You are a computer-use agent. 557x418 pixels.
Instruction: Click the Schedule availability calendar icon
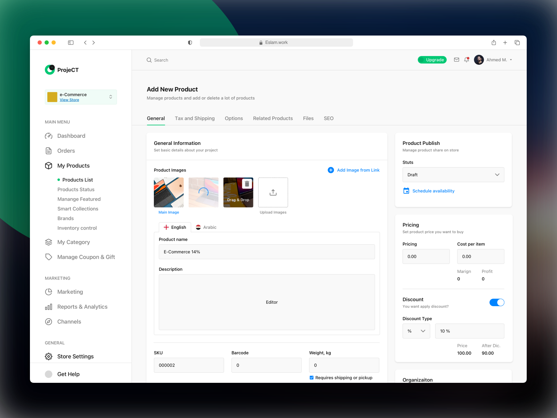[406, 191]
